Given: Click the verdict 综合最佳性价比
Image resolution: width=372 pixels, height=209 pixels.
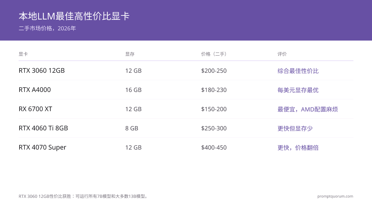Looking at the screenshot, I should coord(298,71).
